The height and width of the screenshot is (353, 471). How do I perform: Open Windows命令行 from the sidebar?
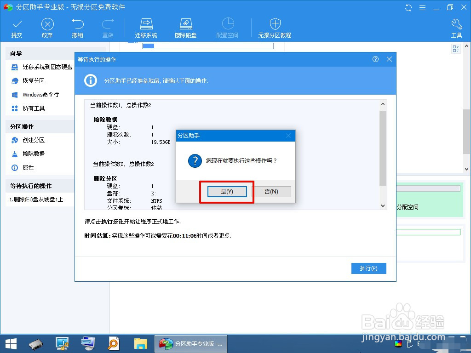click(35, 95)
